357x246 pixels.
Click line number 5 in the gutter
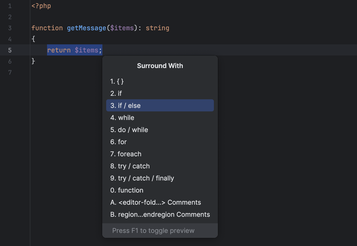point(10,50)
